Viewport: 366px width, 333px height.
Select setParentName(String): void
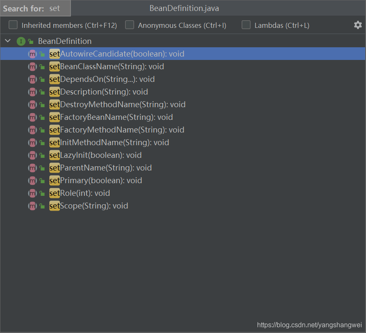click(183, 168)
